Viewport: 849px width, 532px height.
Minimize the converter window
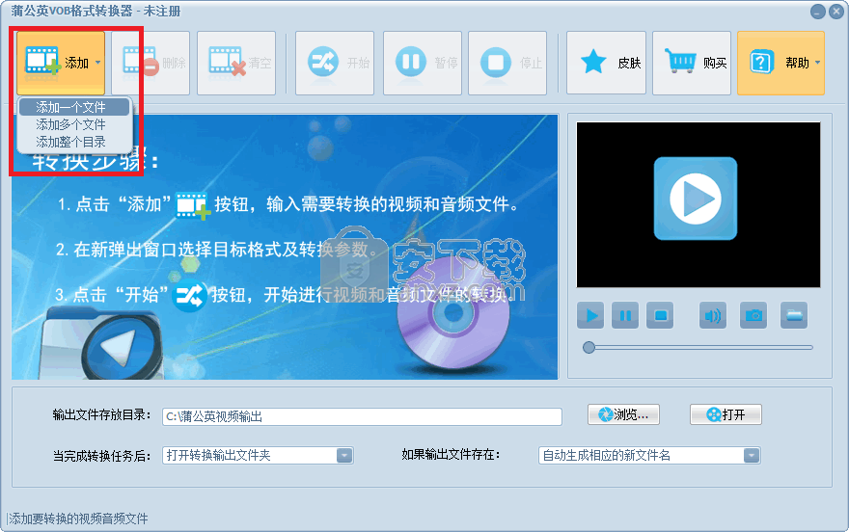[x=817, y=12]
